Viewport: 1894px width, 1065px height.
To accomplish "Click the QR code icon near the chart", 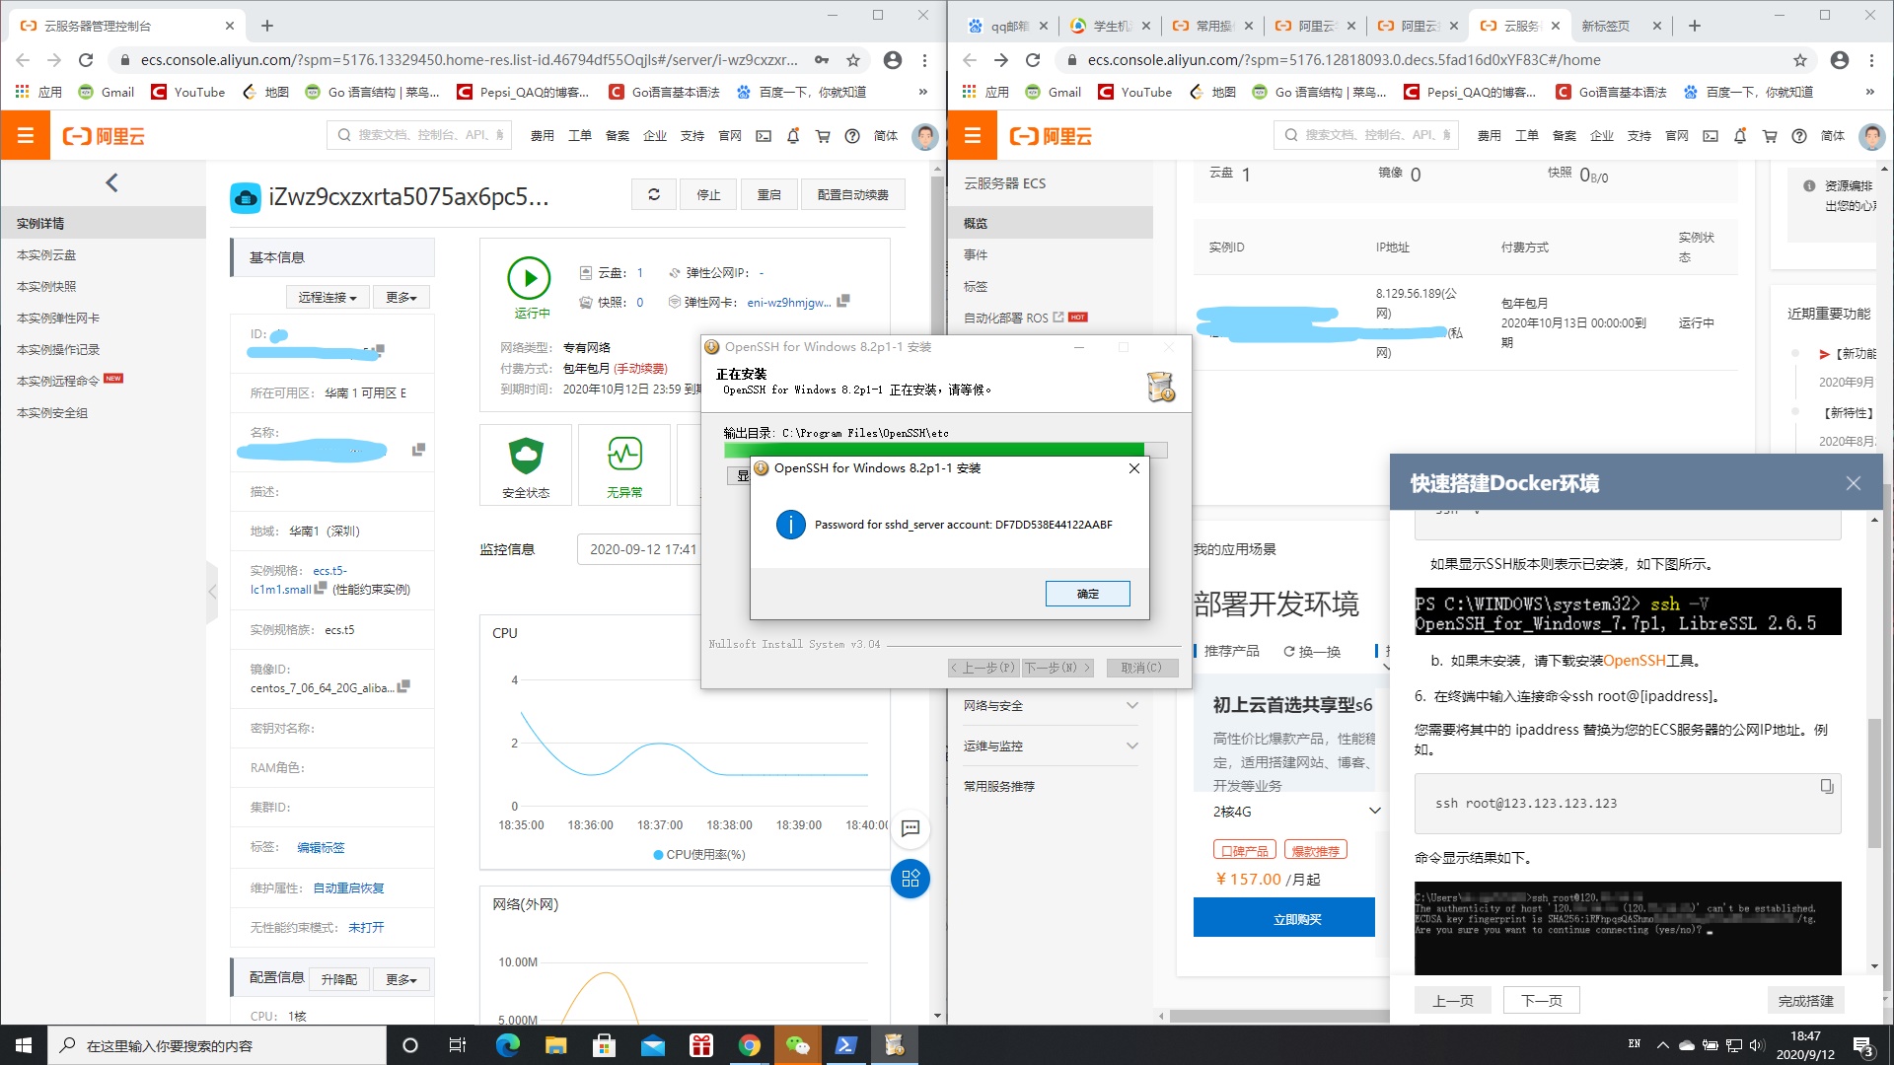I will pos(911,878).
